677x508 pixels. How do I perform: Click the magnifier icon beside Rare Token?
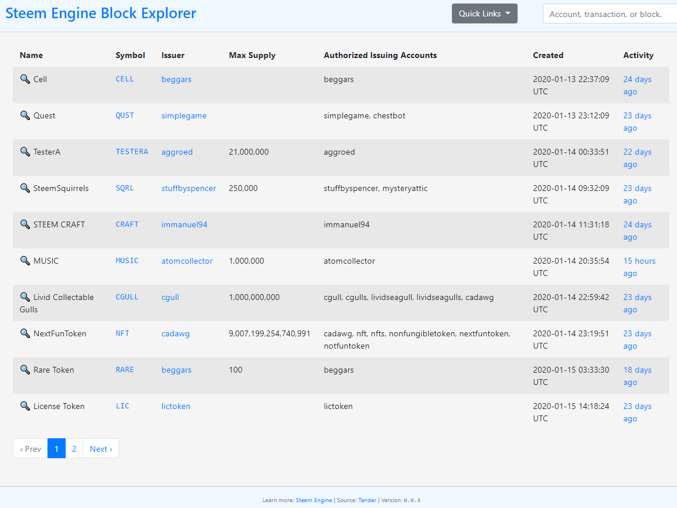(25, 369)
